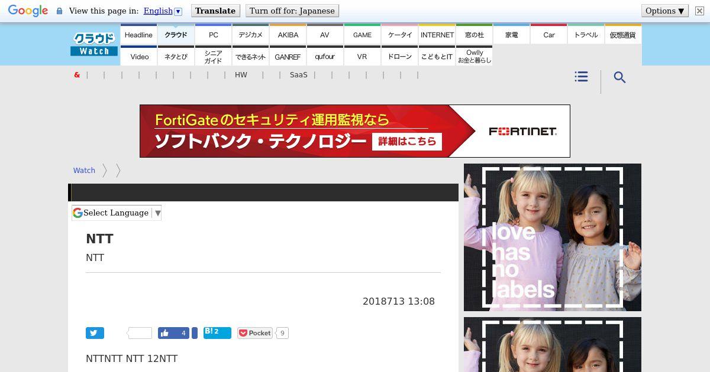Click the HW category link
Image resolution: width=710 pixels, height=372 pixels.
tap(241, 75)
